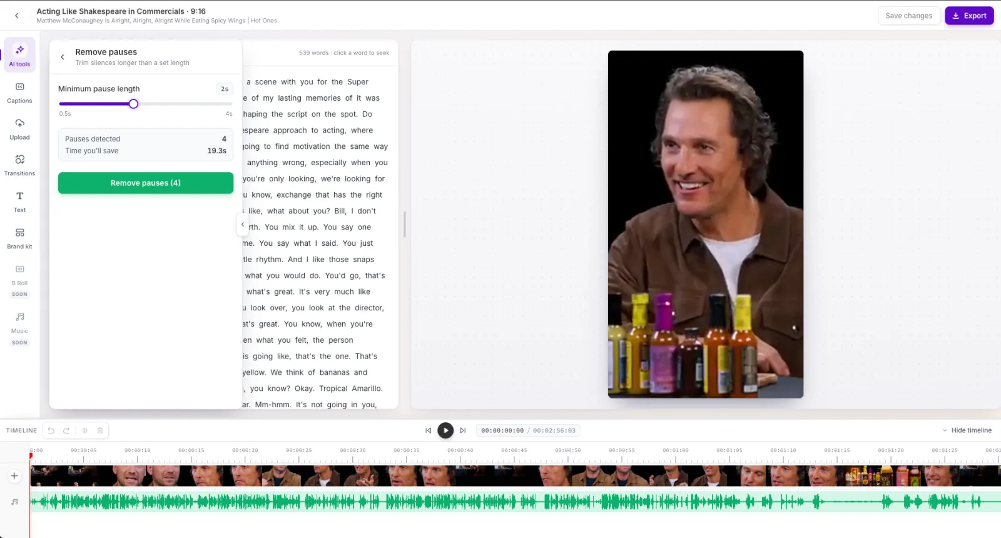Image resolution: width=1001 pixels, height=538 pixels.
Task: Adjust the minimum pause length slider handle
Action: point(133,104)
